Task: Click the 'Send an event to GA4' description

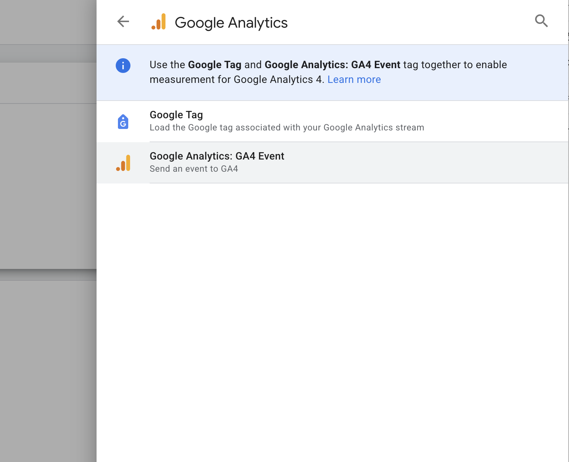Action: click(x=194, y=169)
